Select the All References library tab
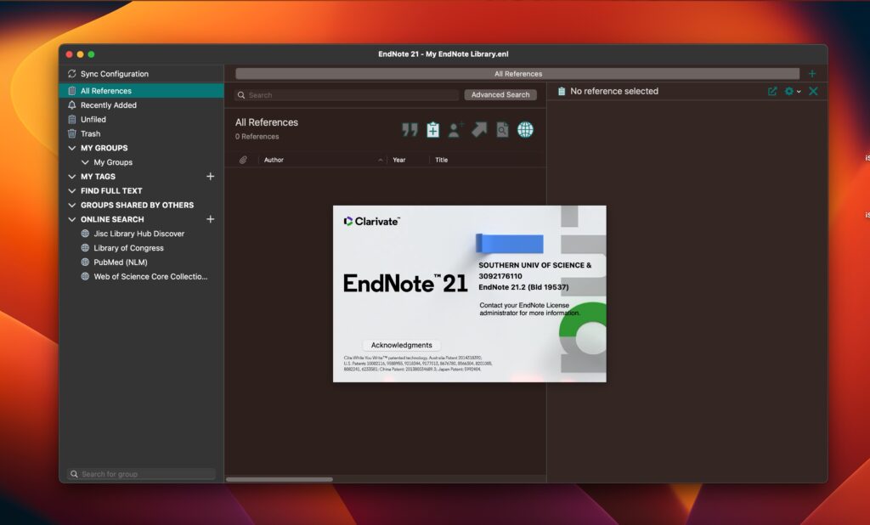Image resolution: width=870 pixels, height=525 pixels. click(x=517, y=73)
